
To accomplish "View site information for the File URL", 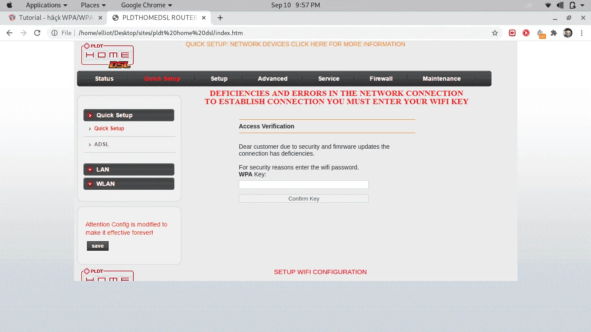I will pos(61,33).
